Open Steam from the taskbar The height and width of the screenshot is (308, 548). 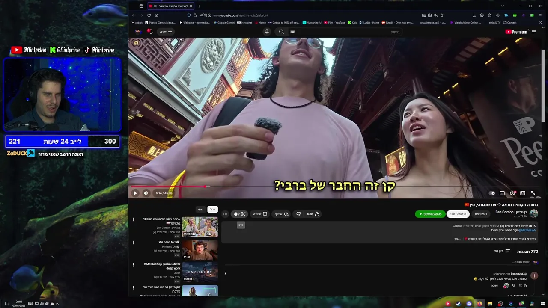[x=459, y=304]
